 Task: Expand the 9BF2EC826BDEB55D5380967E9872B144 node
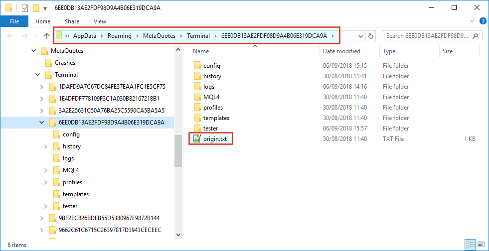(42, 218)
